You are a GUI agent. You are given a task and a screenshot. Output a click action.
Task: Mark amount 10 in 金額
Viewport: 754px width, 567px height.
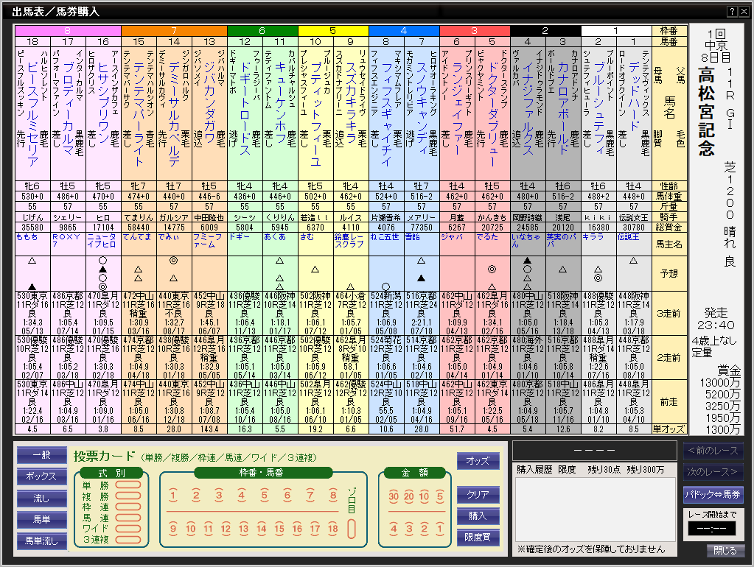coord(424,497)
